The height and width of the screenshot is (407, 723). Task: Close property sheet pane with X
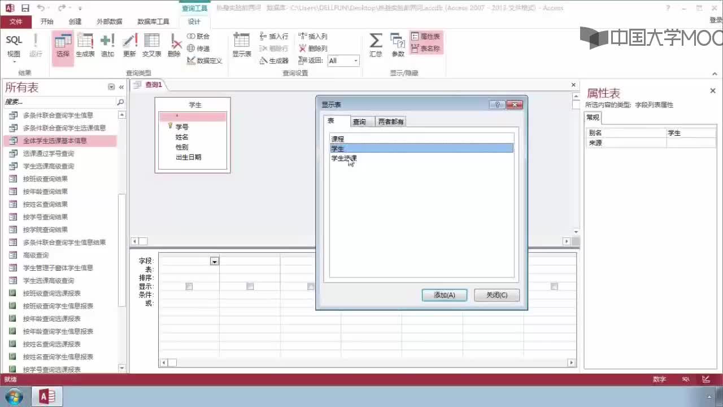tap(713, 91)
